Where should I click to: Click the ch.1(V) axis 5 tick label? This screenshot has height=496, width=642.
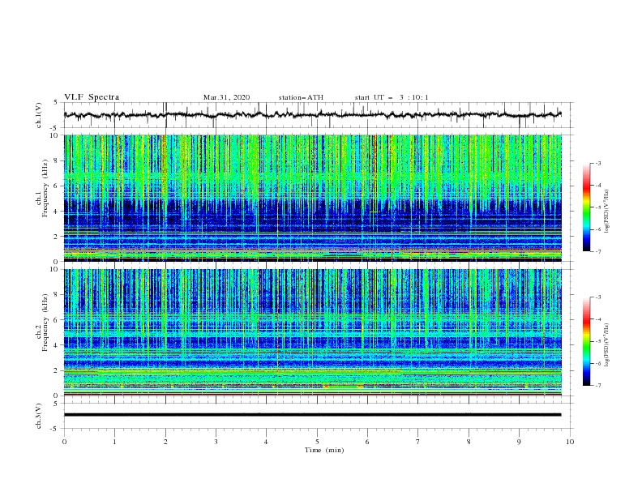click(x=56, y=102)
